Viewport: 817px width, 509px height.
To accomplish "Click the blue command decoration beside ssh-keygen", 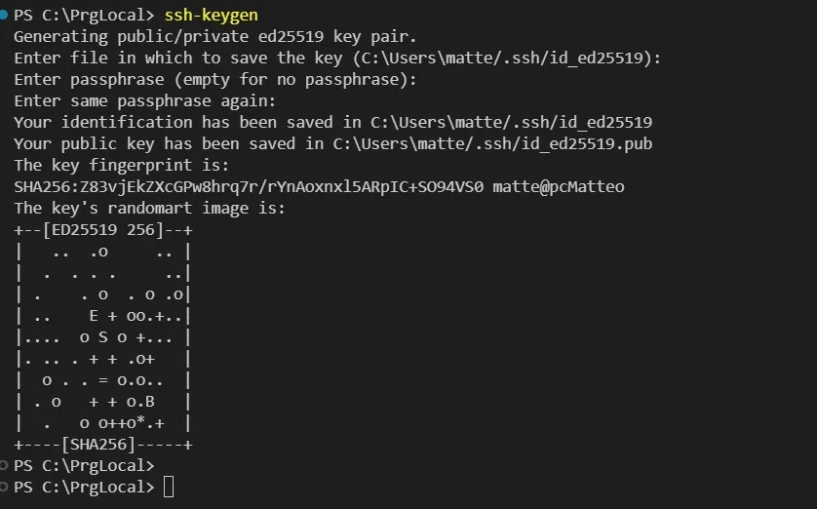I will pos(4,15).
